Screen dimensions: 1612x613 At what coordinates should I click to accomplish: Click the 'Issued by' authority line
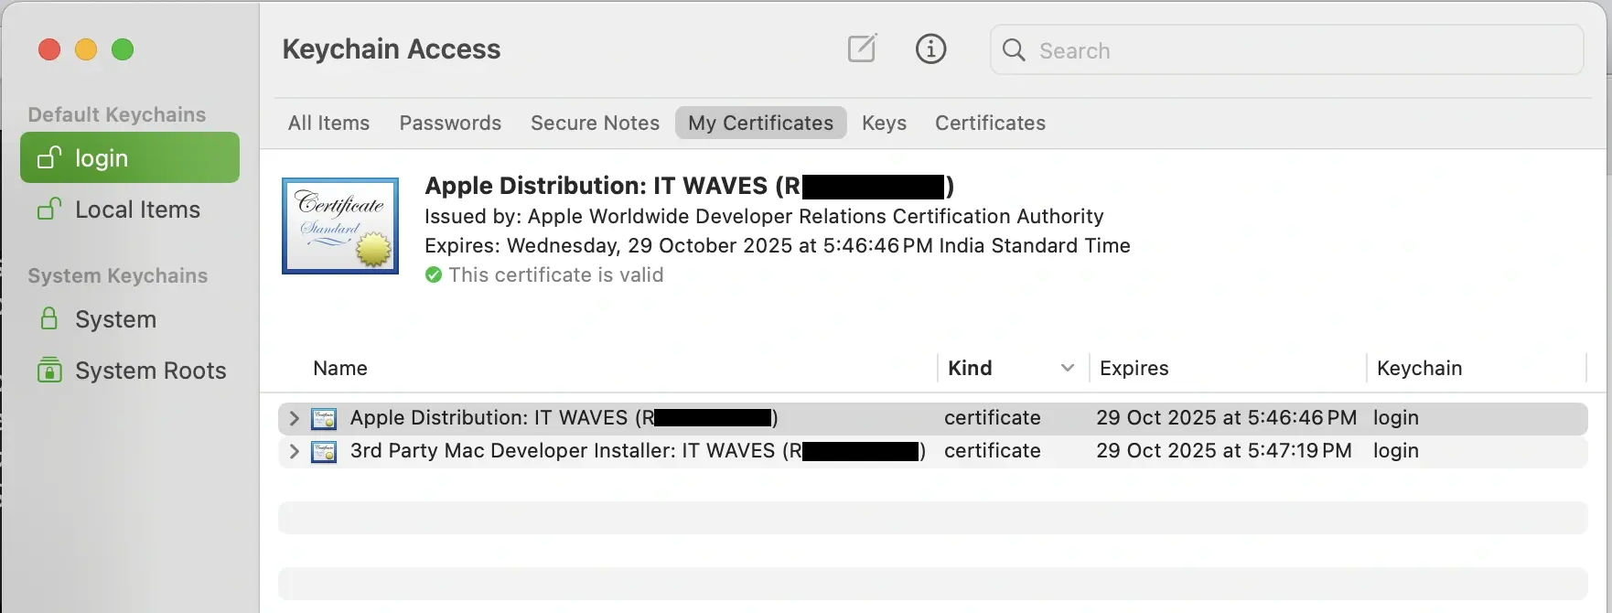[x=764, y=216]
